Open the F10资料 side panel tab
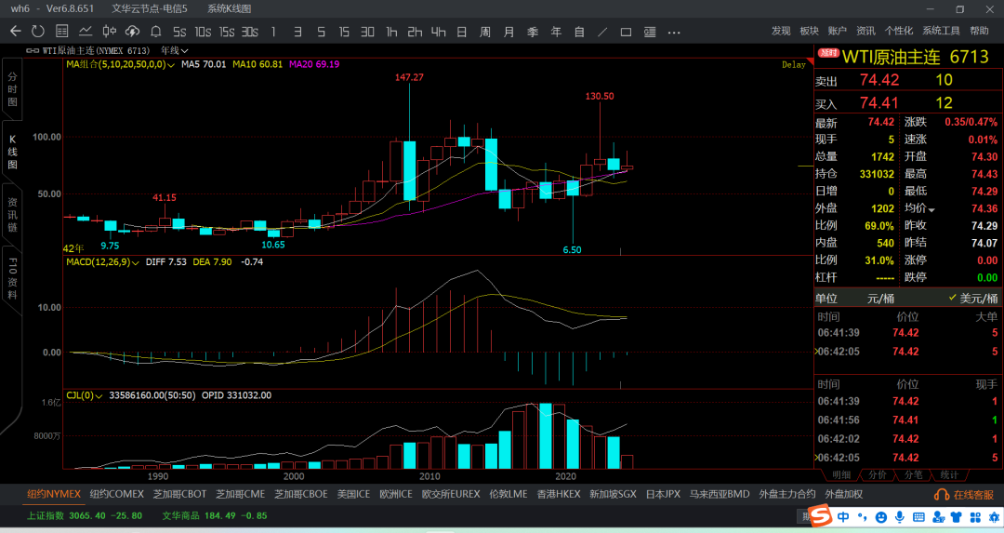 pyautogui.click(x=12, y=279)
